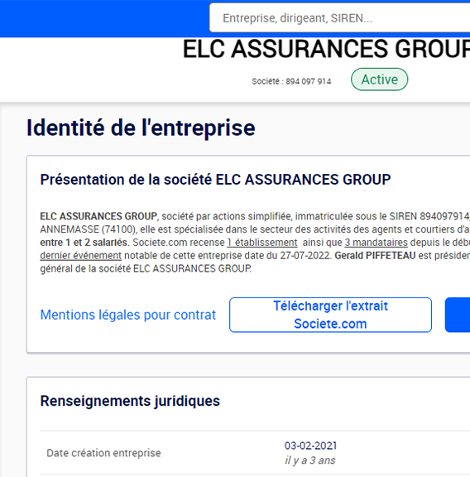470x477 pixels.
Task: Click the green Active status badge
Action: pyautogui.click(x=380, y=79)
